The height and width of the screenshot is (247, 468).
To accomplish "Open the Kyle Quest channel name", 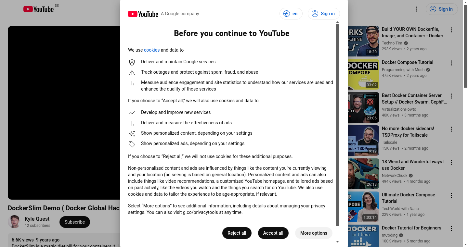I will pos(37,219).
